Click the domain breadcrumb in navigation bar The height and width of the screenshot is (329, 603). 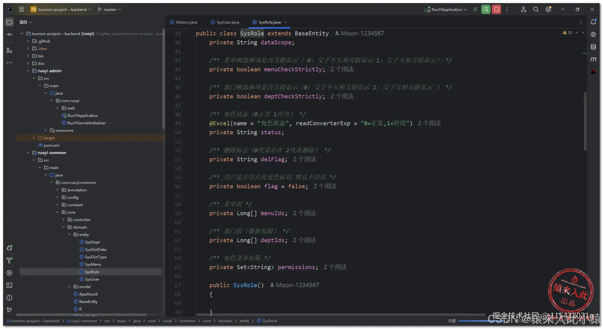(x=225, y=321)
